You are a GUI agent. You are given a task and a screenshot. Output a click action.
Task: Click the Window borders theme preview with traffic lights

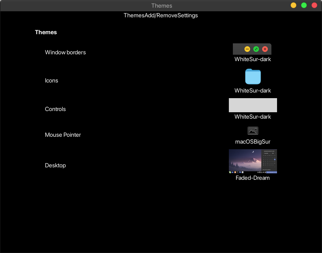pyautogui.click(x=253, y=49)
